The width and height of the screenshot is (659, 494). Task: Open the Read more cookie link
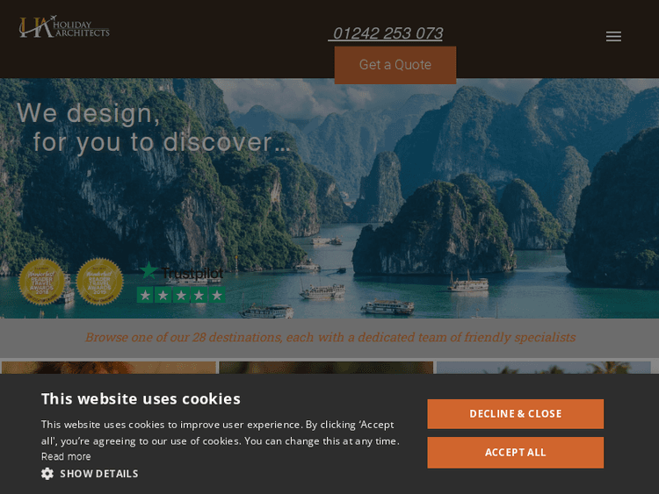(66, 456)
